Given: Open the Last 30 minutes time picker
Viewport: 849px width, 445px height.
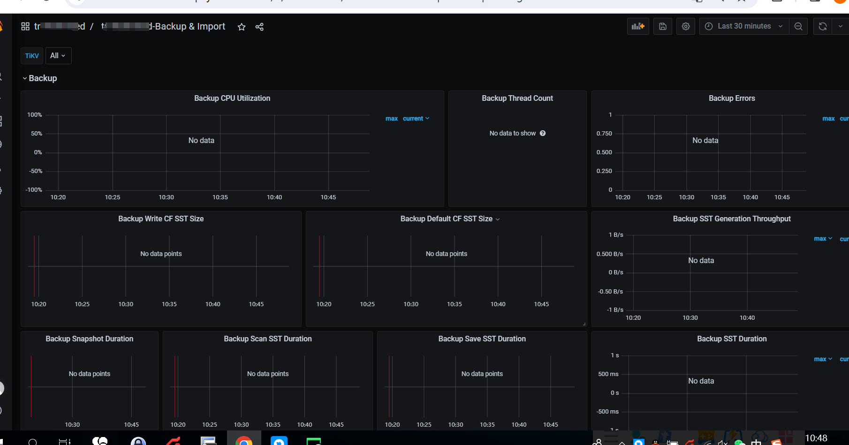Looking at the screenshot, I should (744, 26).
